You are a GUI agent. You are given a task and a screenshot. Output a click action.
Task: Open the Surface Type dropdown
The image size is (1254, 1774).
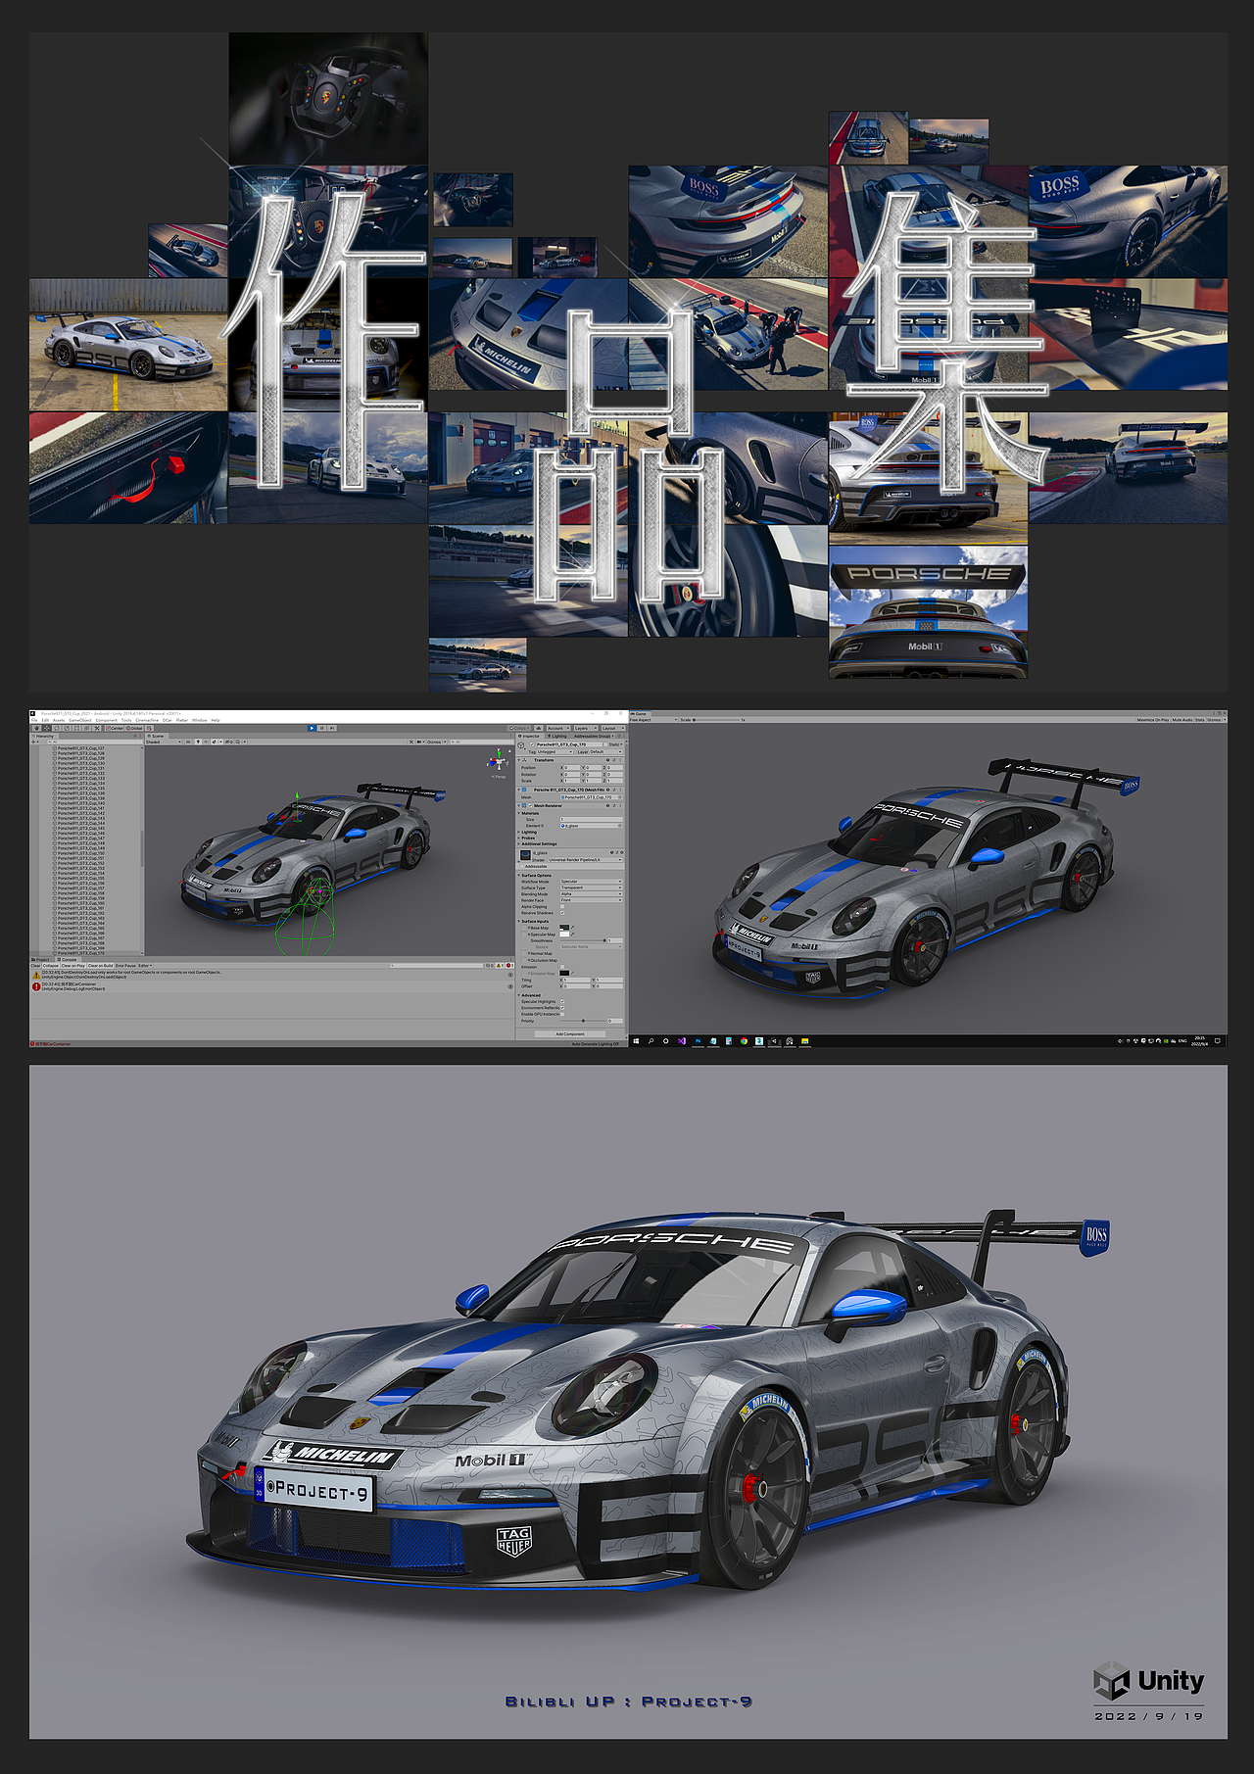coord(592,887)
